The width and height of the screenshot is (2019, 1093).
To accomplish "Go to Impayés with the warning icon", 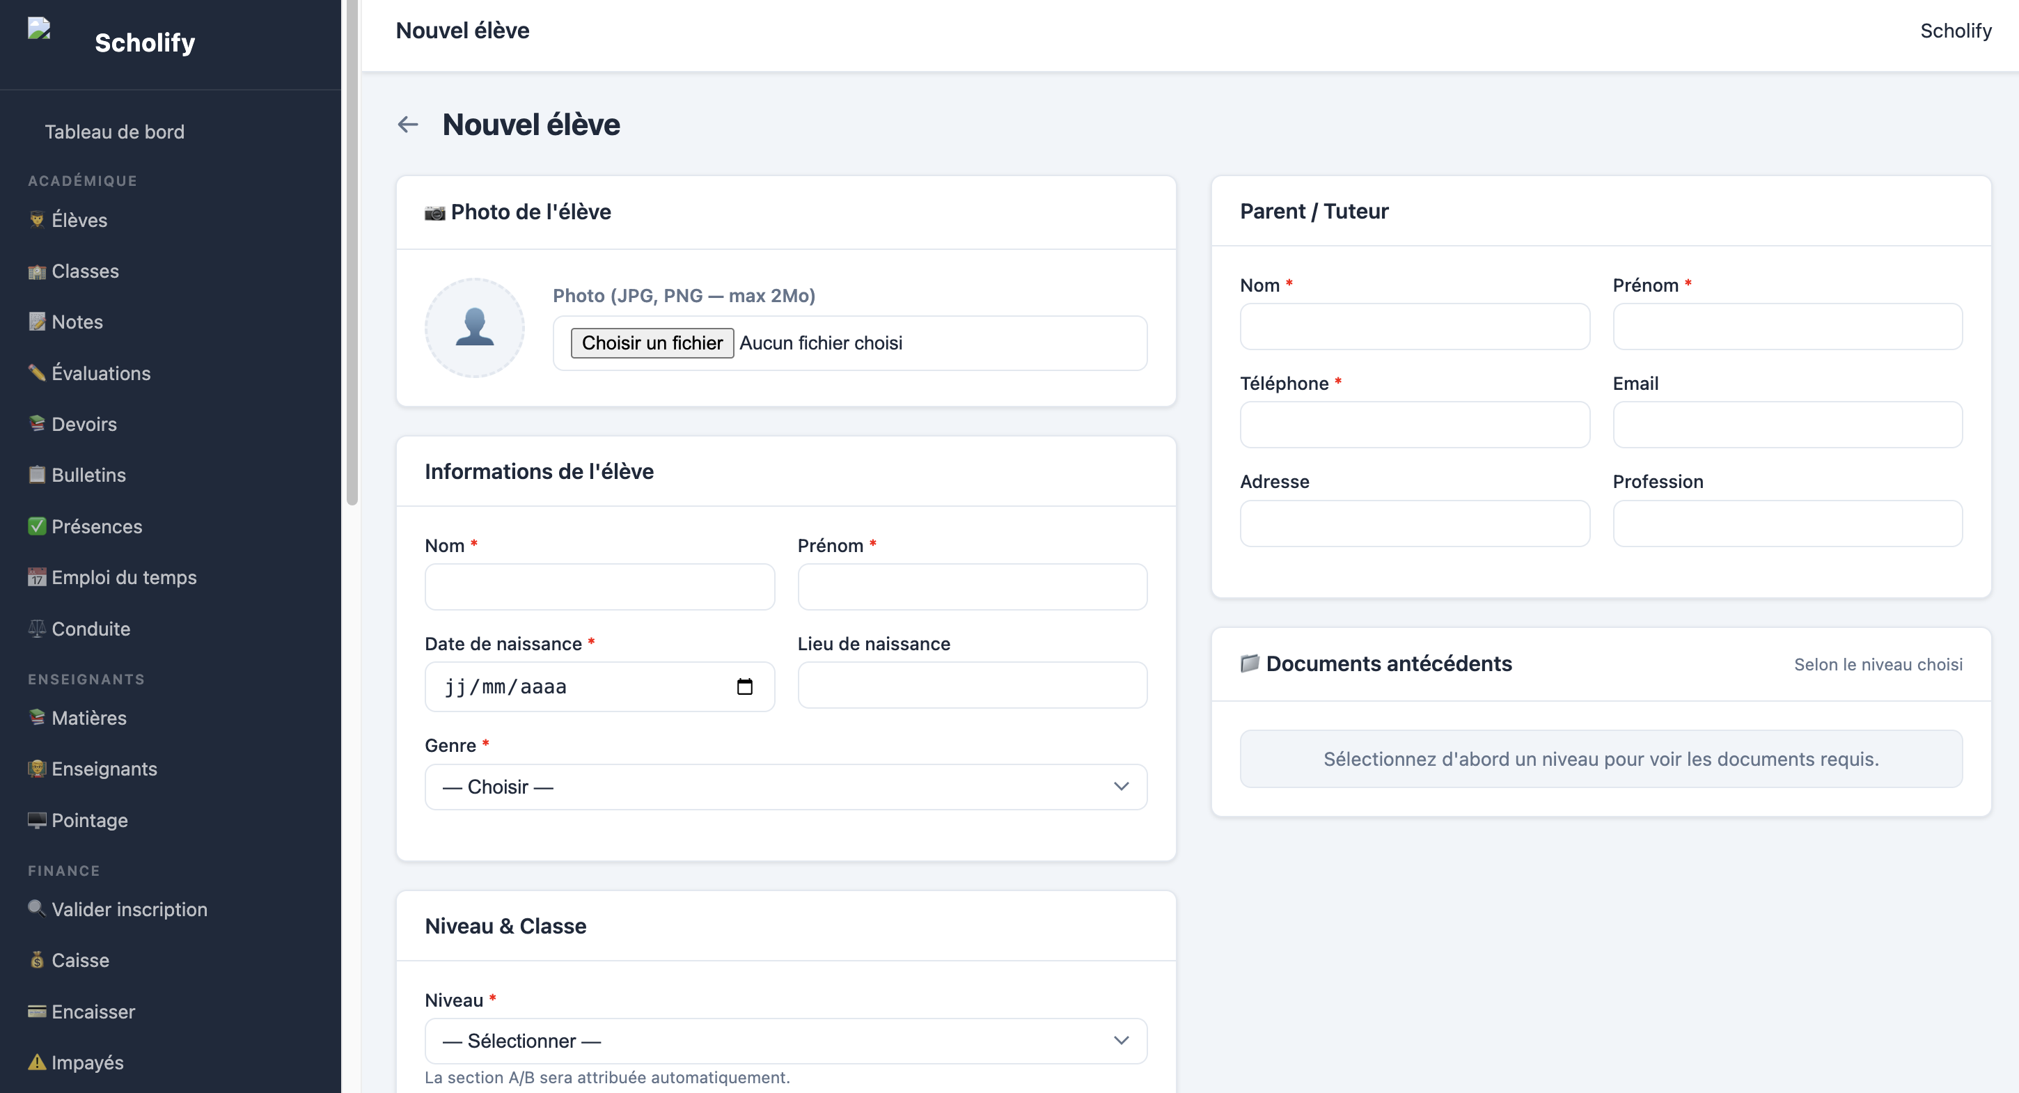I will 76,1062.
